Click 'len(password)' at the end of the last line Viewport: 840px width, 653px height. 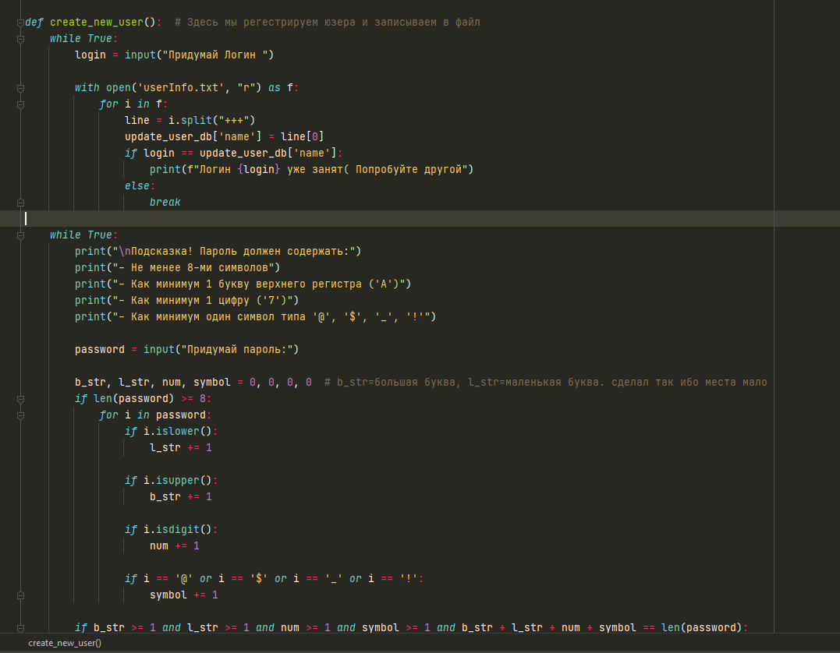(x=700, y=628)
